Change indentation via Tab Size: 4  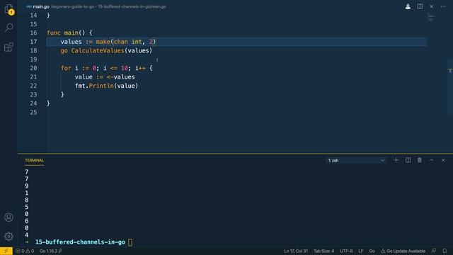(324, 251)
